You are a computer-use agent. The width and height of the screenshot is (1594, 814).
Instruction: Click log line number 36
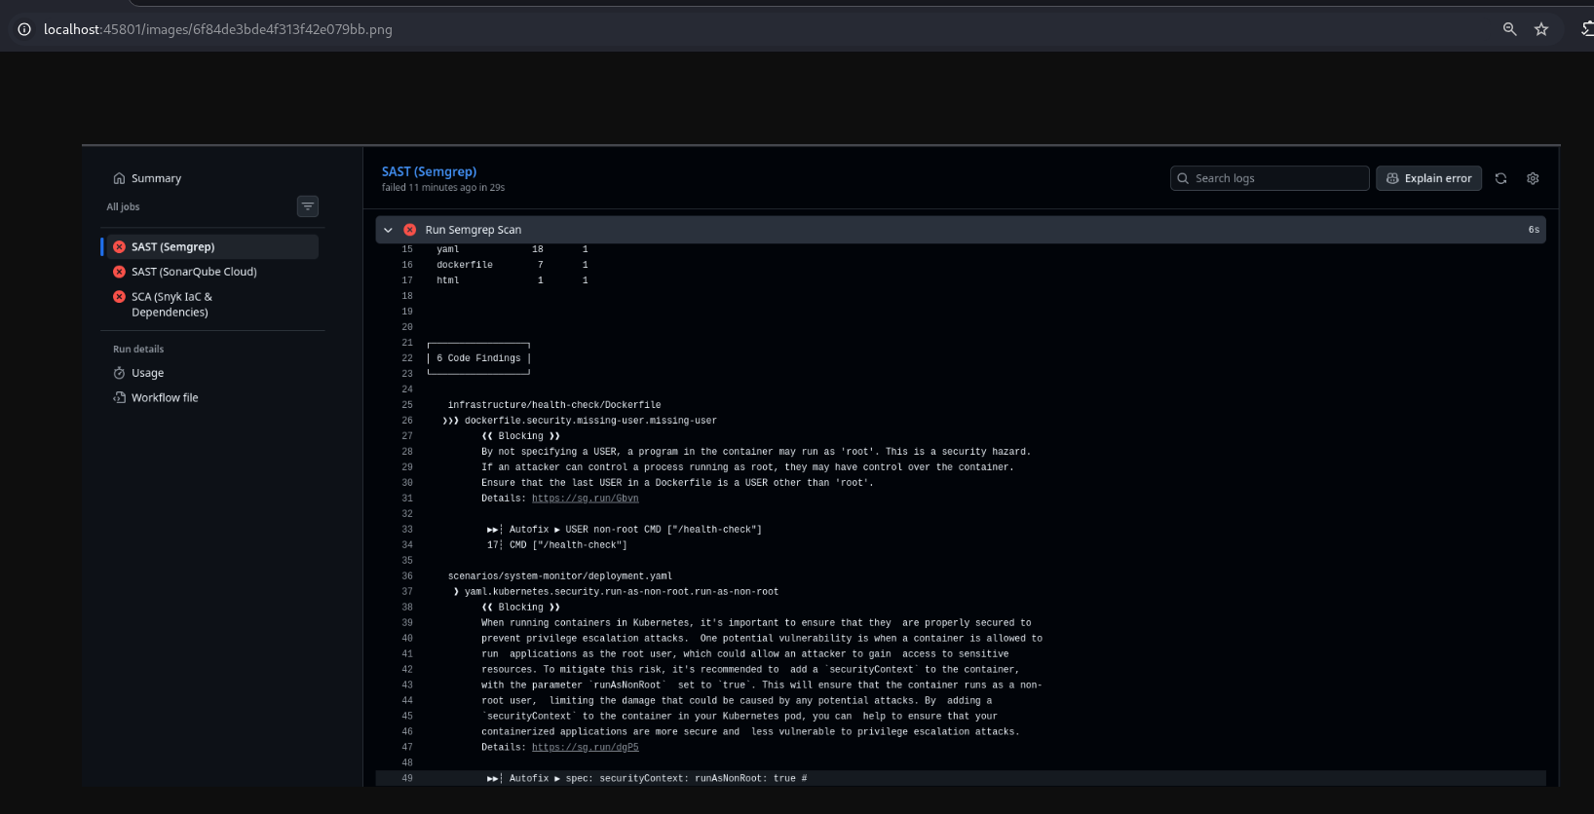(407, 576)
